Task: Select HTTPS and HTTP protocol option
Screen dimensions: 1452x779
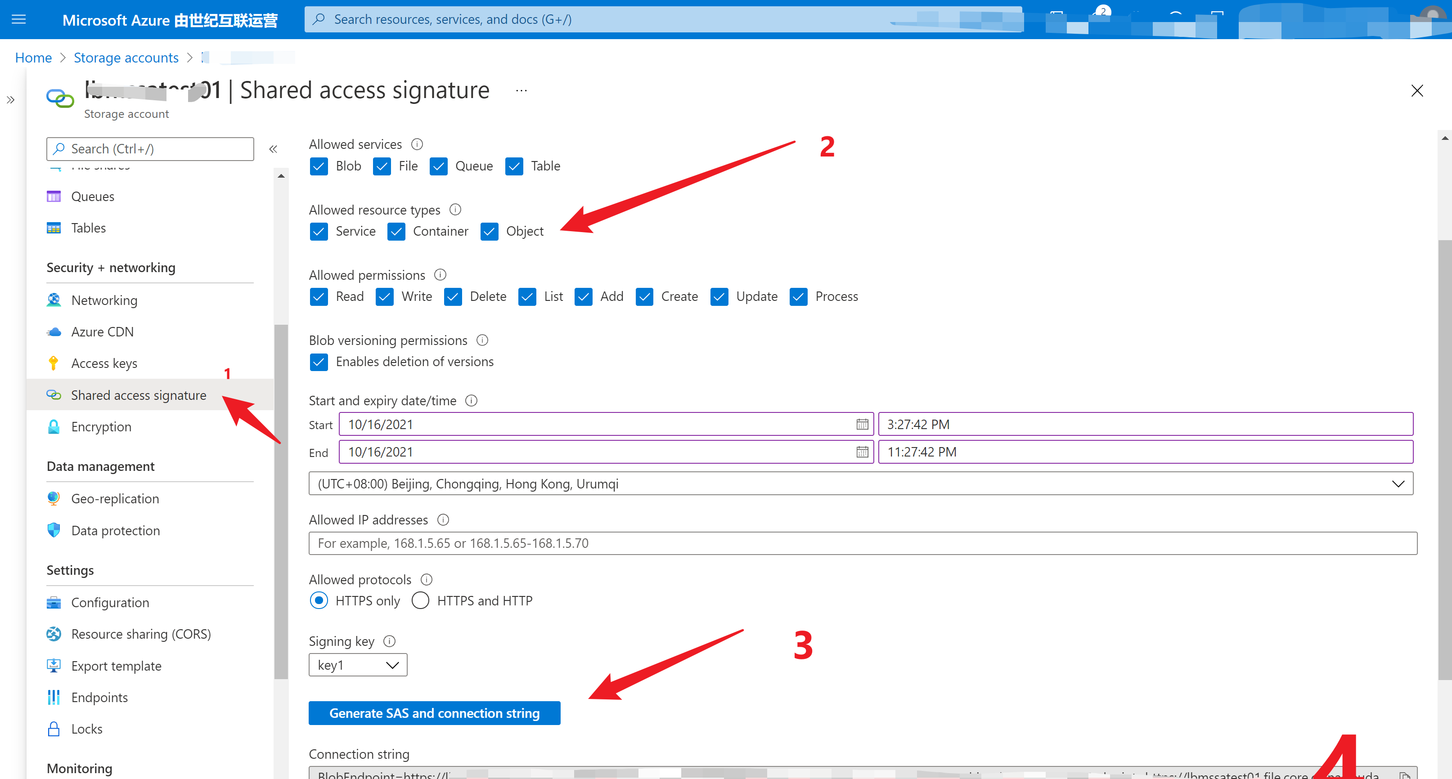Action: pos(420,600)
